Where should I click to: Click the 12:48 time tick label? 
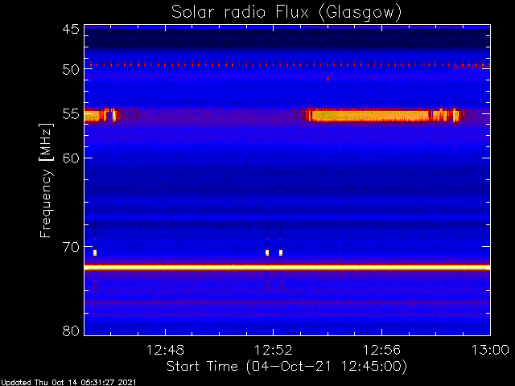(x=165, y=350)
